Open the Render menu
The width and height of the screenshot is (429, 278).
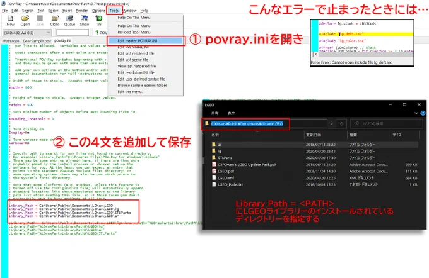coord(82,11)
